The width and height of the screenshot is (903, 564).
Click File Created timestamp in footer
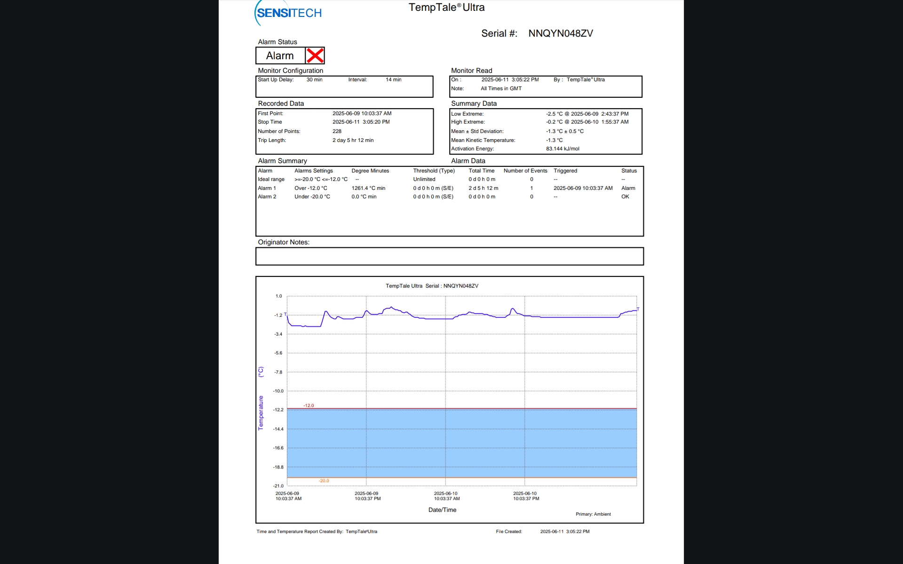[565, 532]
